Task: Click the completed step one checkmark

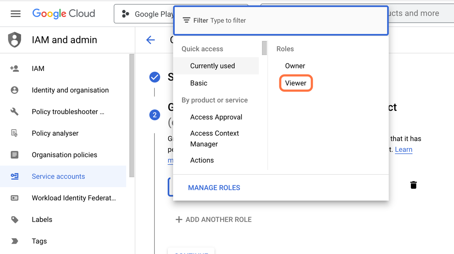Action: (154, 77)
